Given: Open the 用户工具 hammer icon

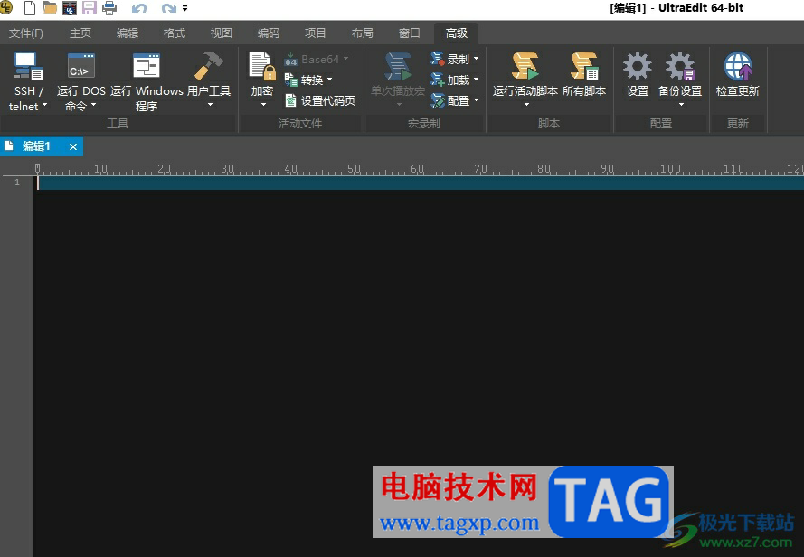Looking at the screenshot, I should click(x=208, y=66).
